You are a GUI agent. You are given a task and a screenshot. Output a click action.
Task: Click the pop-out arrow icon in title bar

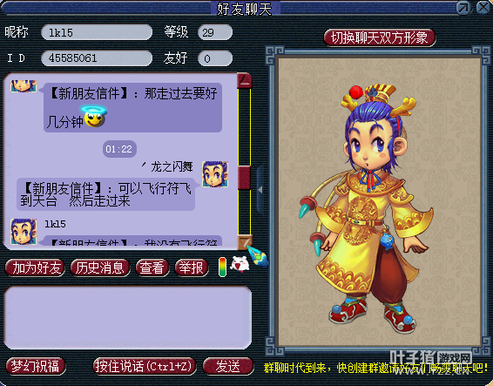coord(463,8)
